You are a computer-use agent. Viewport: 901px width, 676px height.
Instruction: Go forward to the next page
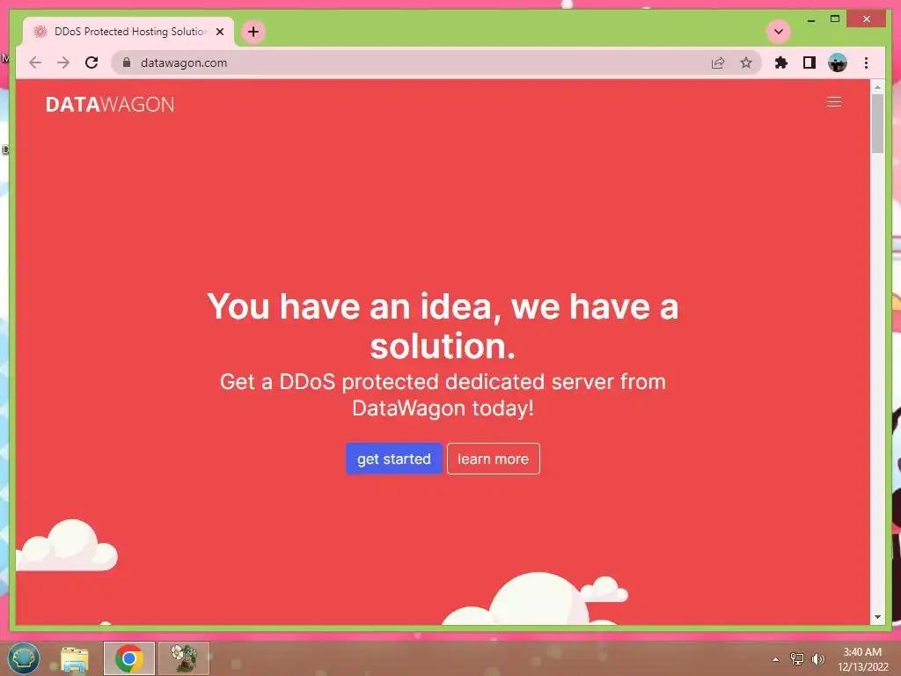63,62
